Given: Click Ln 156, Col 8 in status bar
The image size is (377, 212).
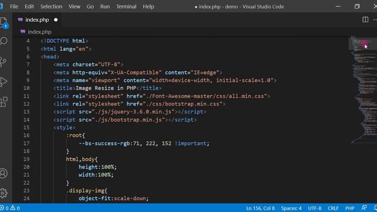Looking at the screenshot, I should click(260, 208).
